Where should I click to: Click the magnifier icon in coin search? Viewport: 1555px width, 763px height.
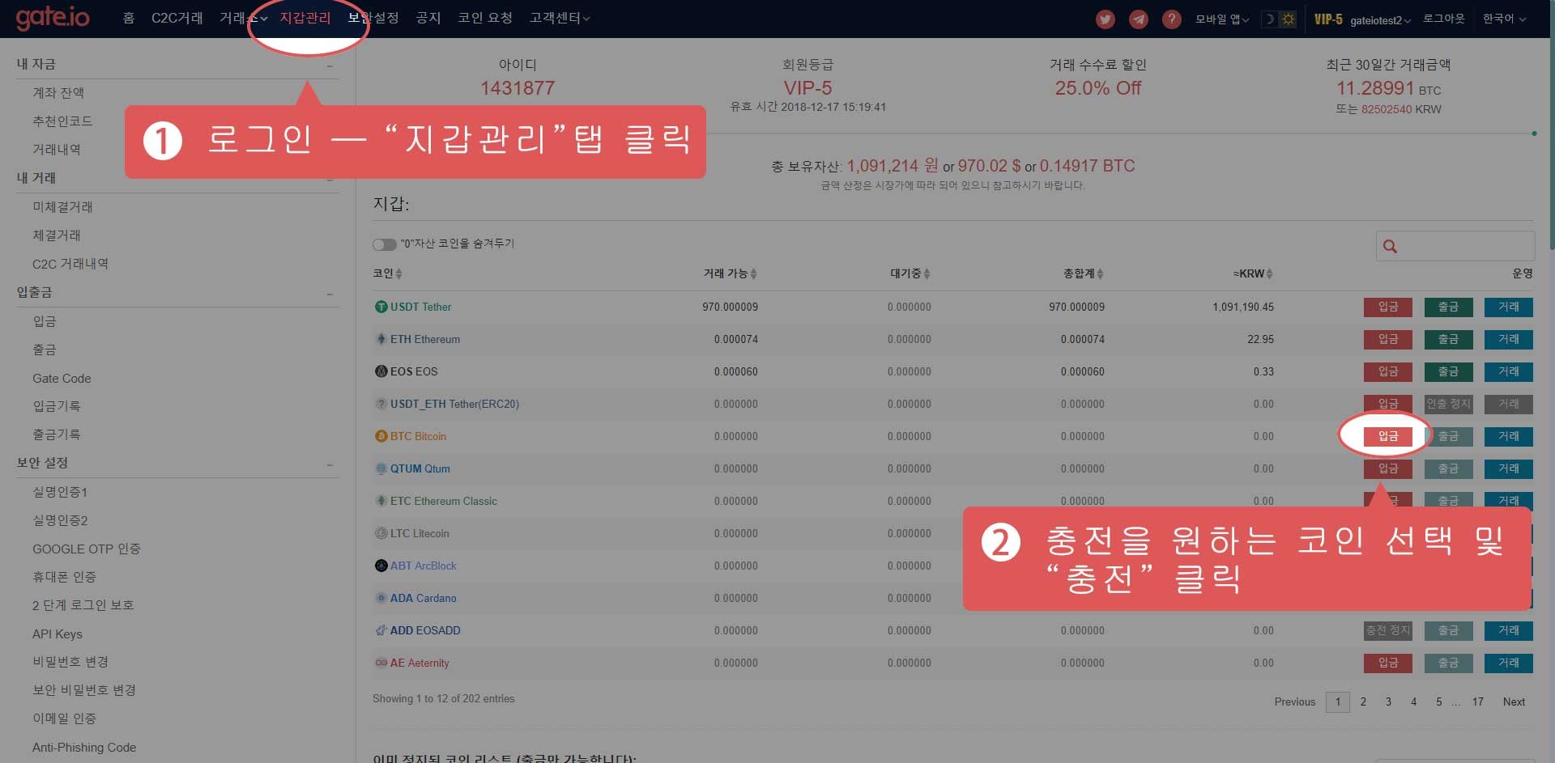click(x=1390, y=246)
